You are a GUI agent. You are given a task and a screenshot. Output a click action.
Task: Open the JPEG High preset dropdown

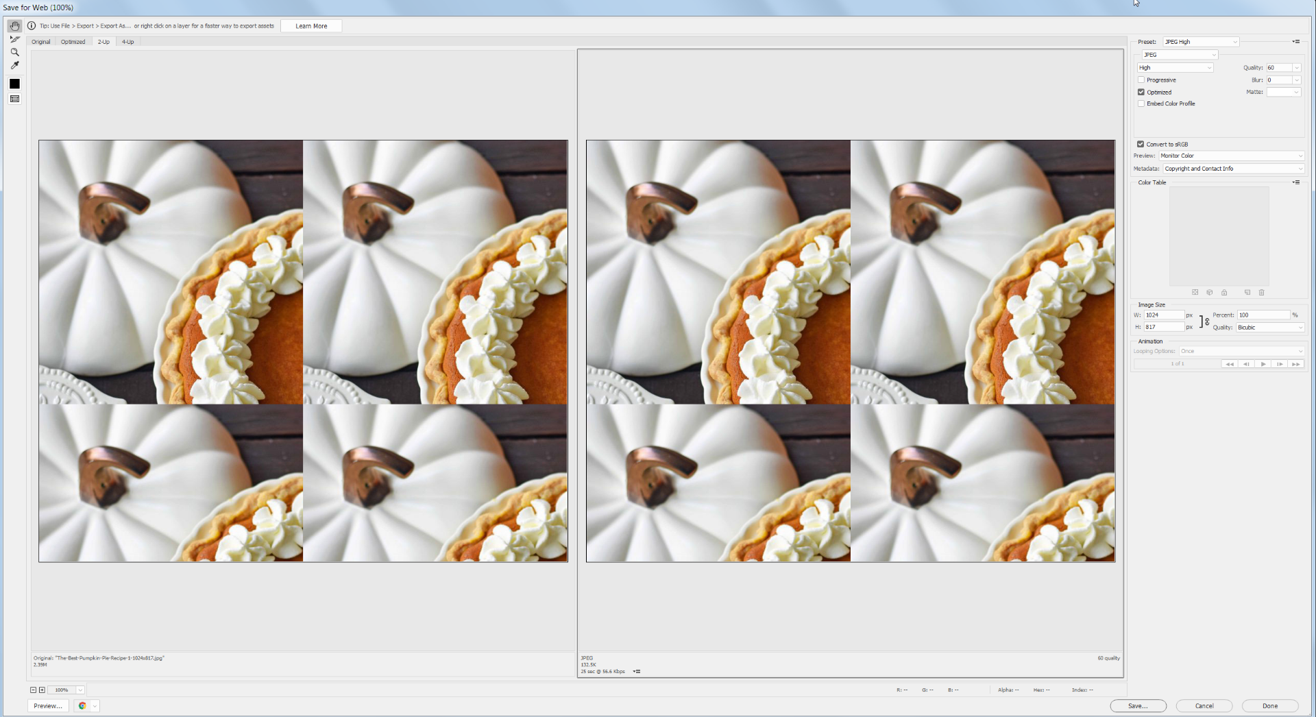[1201, 42]
